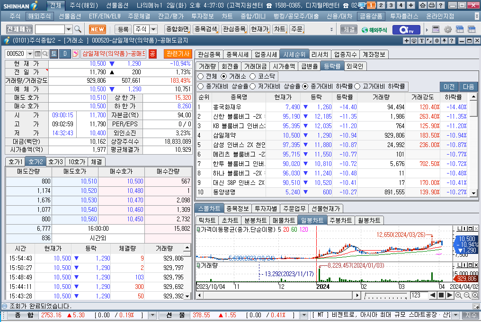The image size is (481, 322).
Task: Zoom in on the chart
Action: click(458, 296)
